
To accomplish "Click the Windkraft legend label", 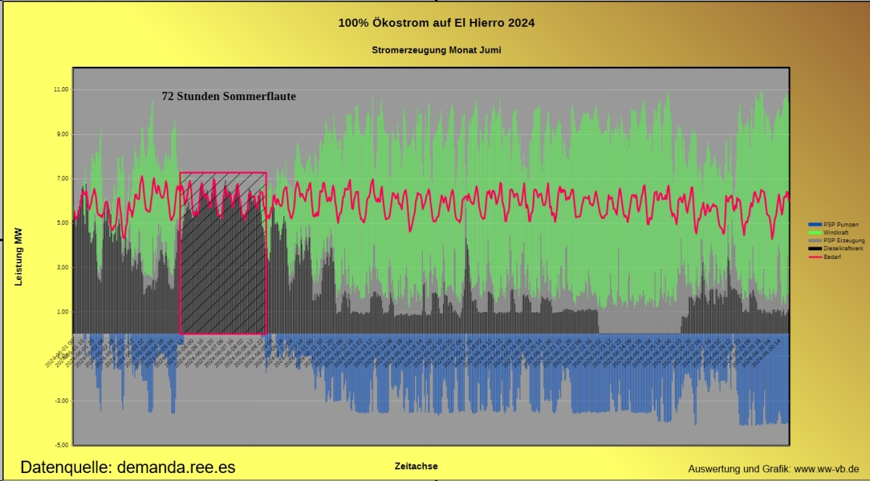I will [837, 232].
